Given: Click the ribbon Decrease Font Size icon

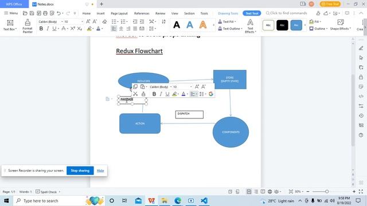Looking at the screenshot, I should pyautogui.click(x=95, y=22).
